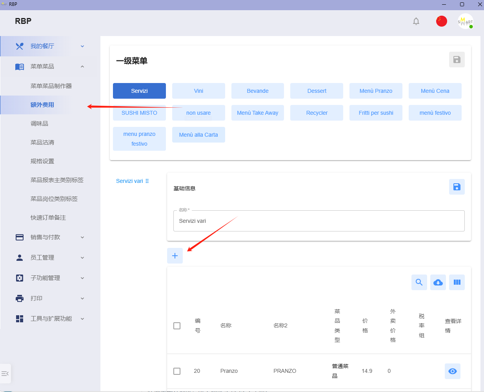Open 菜品报表主类别标签 in the sidebar

pyautogui.click(x=57, y=180)
